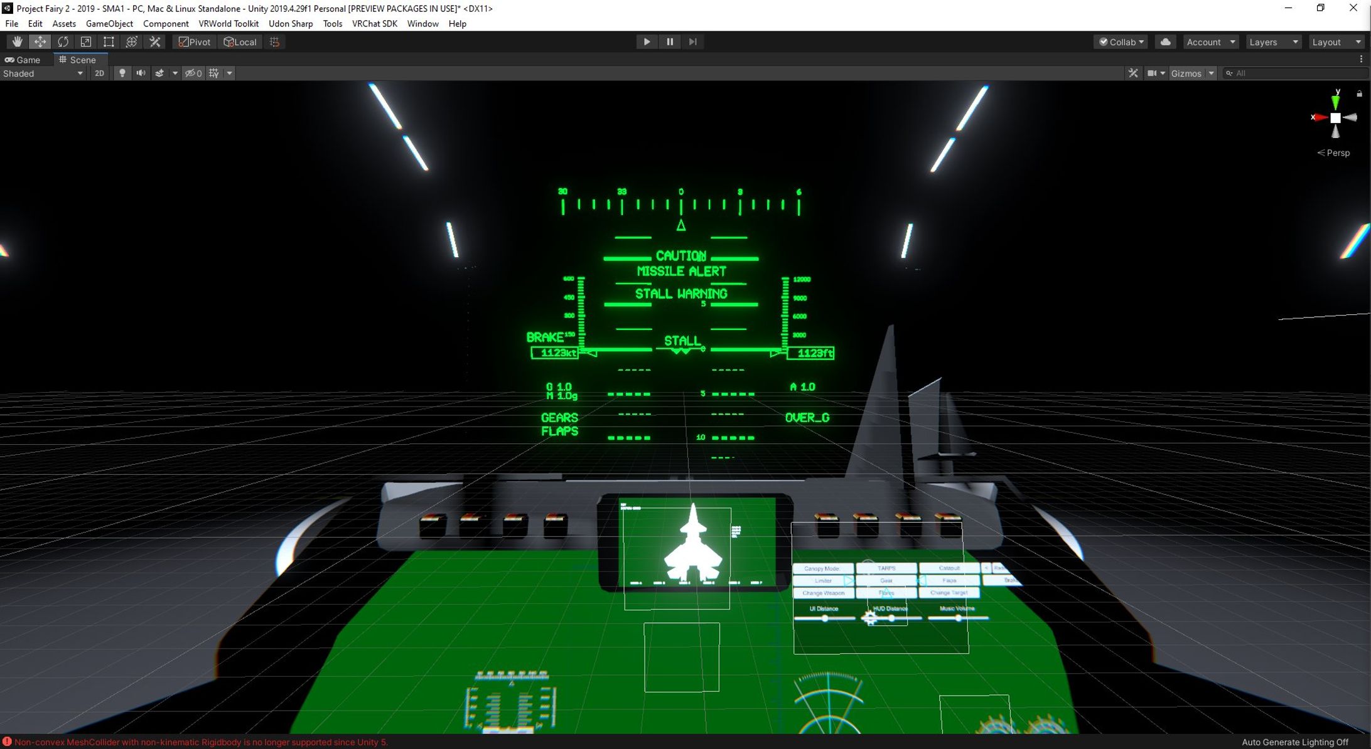The height and width of the screenshot is (749, 1371).
Task: Select the Rect Transform tool
Action: (x=109, y=42)
